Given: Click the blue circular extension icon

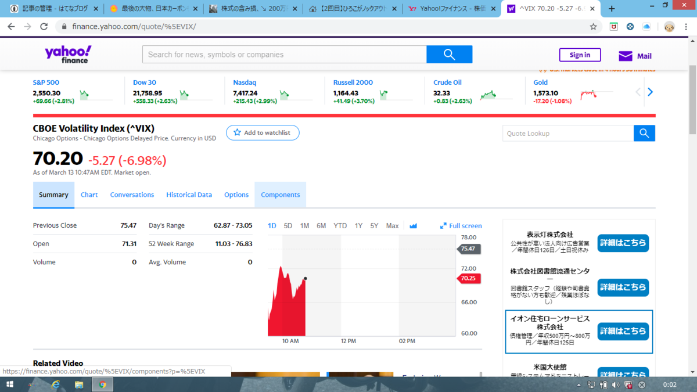Looking at the screenshot, I should coord(630,27).
